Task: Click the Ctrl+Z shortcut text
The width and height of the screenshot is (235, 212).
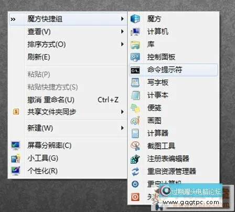Action: pyautogui.click(x=108, y=100)
